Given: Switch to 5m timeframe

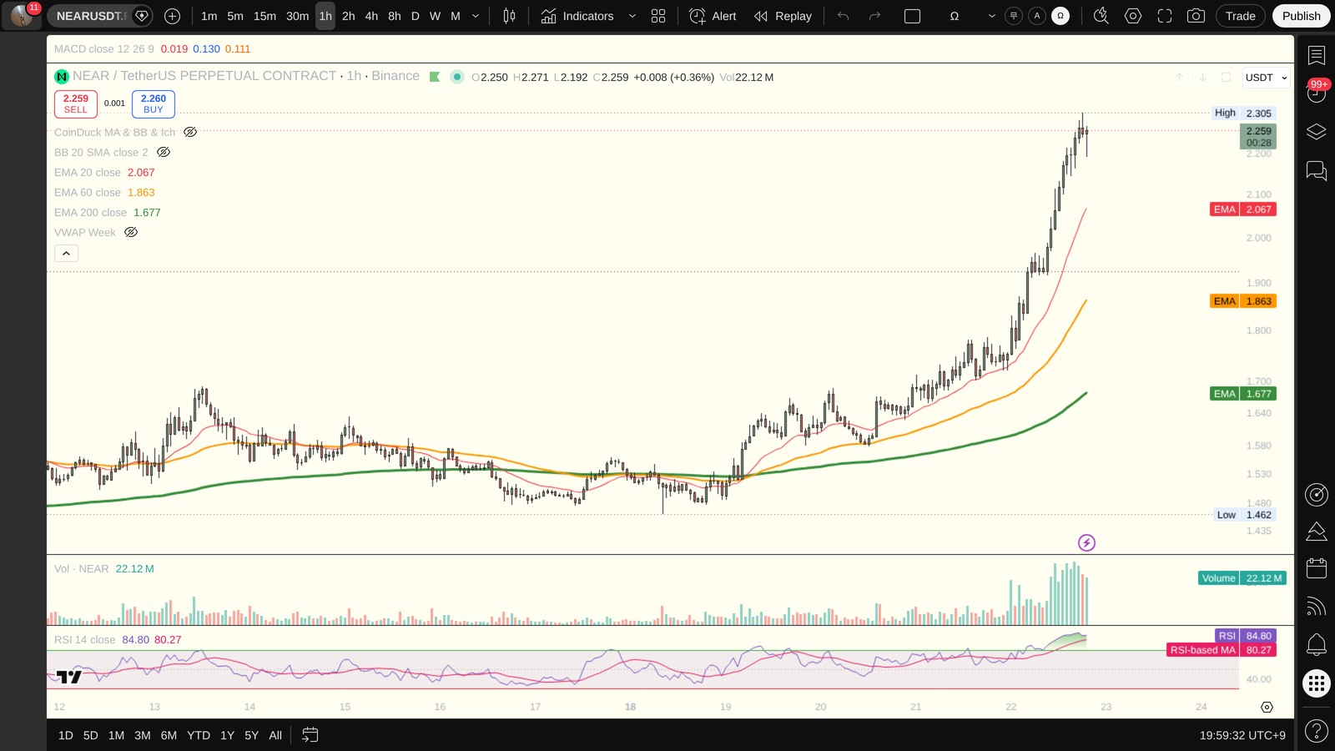Looking at the screenshot, I should point(235,16).
